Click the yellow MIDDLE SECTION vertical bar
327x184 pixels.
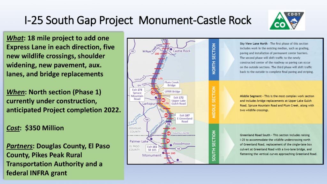click(x=214, y=101)
